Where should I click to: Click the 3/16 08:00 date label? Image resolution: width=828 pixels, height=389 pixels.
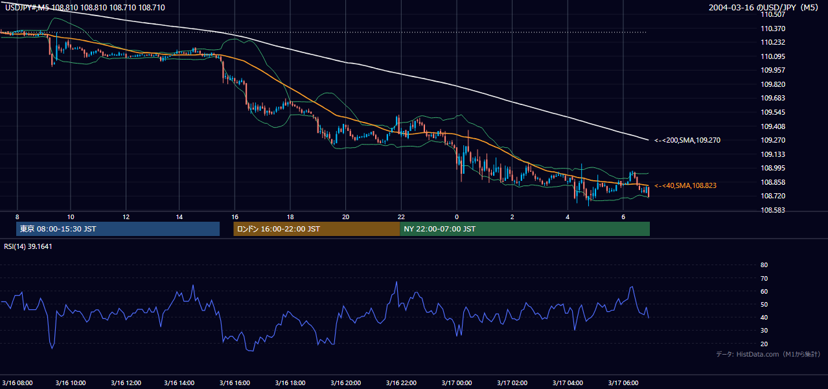[x=17, y=383]
